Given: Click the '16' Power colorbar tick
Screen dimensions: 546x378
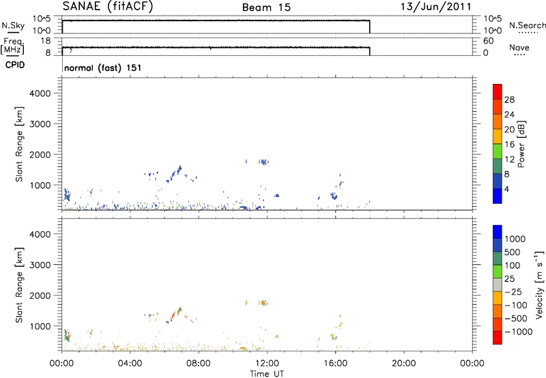Looking at the screenshot, I should coord(509,145).
